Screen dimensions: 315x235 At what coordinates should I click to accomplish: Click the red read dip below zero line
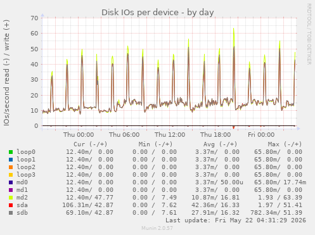233,127
